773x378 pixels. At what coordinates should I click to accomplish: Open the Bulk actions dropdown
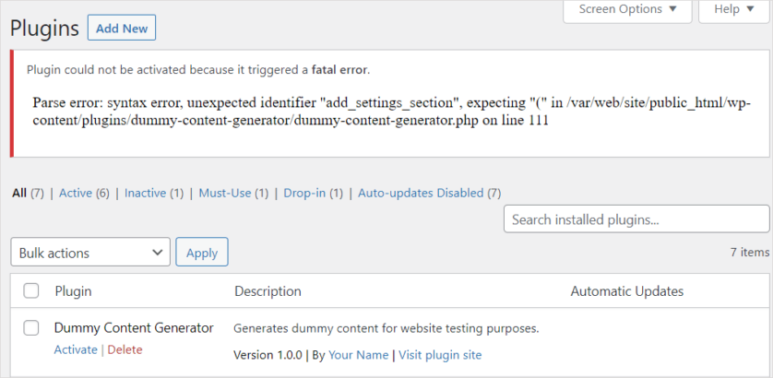point(90,253)
